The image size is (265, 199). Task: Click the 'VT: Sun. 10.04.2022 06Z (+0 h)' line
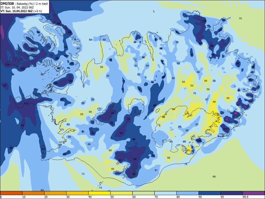21,11
